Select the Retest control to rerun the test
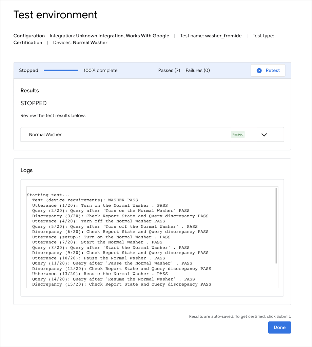Viewport: 312px width, 347px height. click(268, 70)
